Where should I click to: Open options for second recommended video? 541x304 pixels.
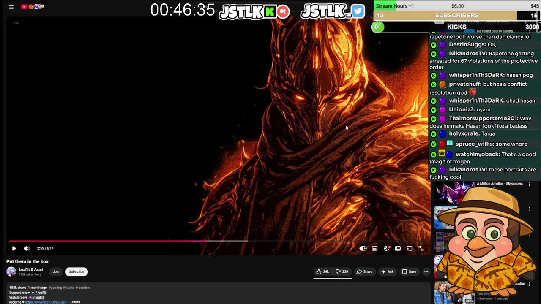coord(530,209)
